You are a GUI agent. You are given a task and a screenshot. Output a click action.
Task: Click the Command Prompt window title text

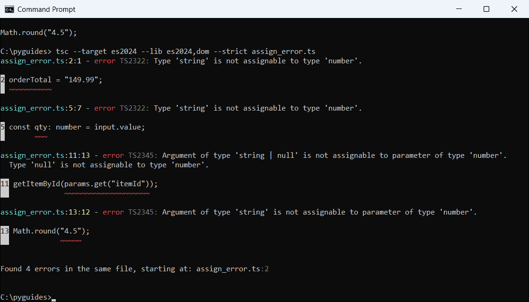click(x=46, y=9)
